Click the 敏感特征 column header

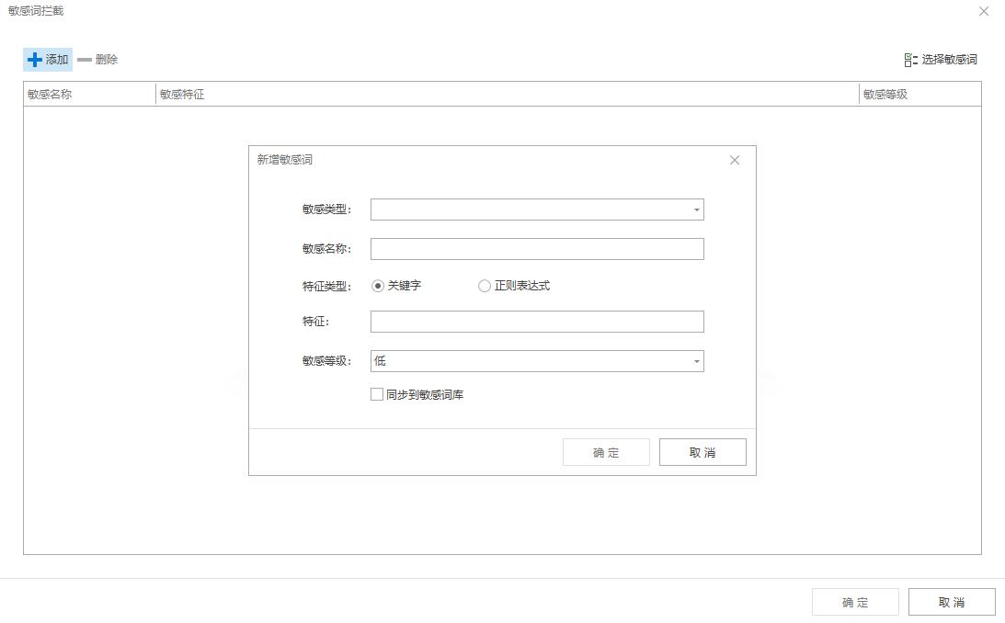click(x=508, y=94)
